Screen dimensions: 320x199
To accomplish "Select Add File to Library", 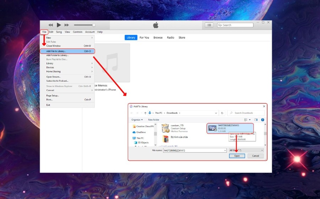I will tap(67, 51).
